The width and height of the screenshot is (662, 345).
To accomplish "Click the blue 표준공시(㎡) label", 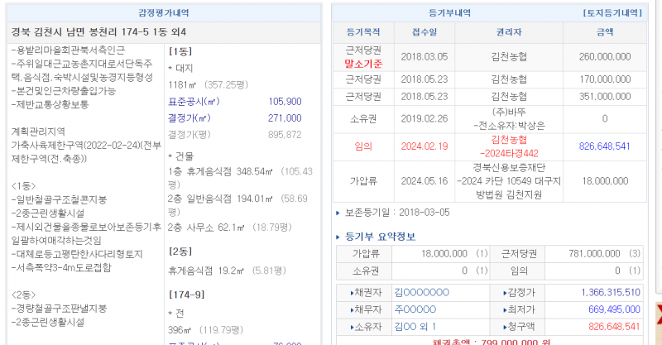I will click(193, 101).
